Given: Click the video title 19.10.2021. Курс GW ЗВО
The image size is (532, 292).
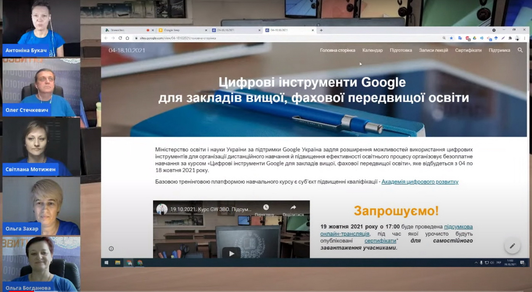Looking at the screenshot, I should 211,209.
